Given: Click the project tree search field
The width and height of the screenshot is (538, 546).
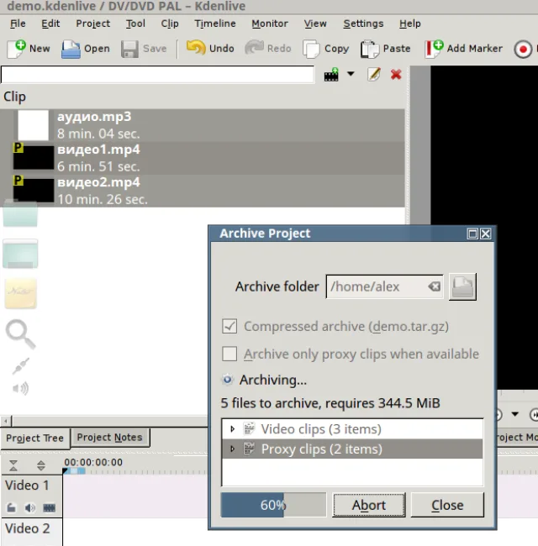Looking at the screenshot, I should 157,75.
